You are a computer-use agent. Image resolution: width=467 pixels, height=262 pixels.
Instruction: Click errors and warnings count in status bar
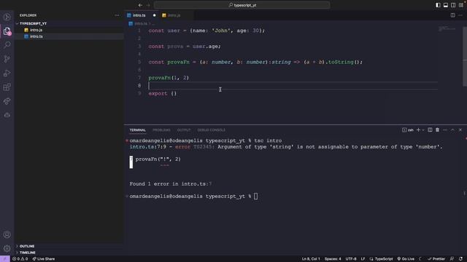pos(20,259)
